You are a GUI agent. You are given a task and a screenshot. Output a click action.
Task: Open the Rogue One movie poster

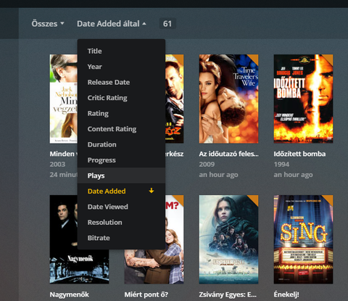(x=228, y=239)
